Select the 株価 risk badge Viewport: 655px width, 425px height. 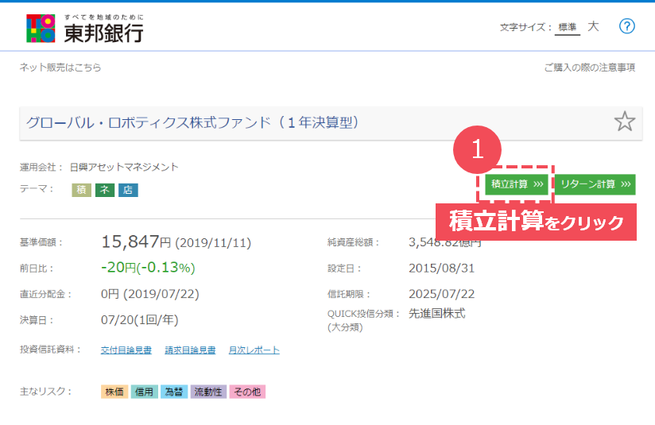(x=114, y=392)
